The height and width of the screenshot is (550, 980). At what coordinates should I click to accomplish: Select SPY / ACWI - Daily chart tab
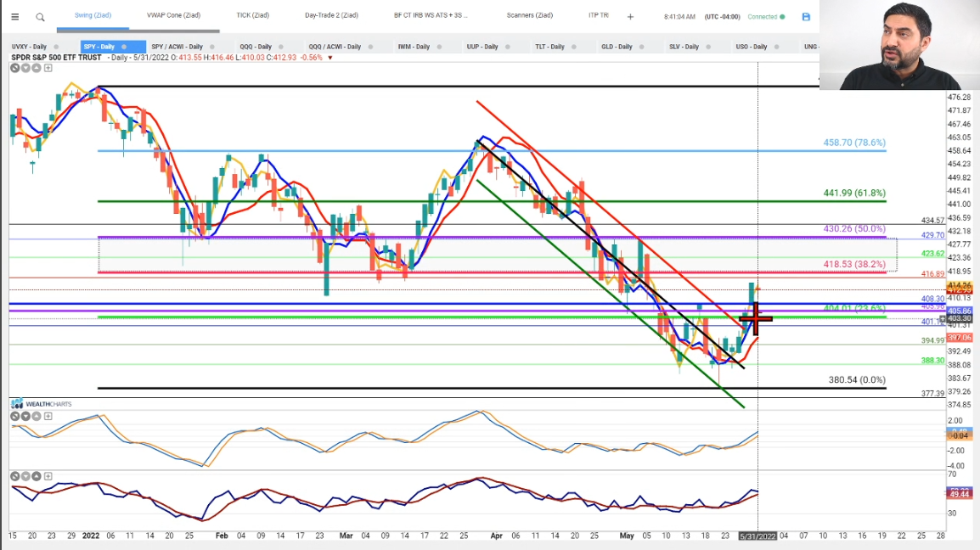pyautogui.click(x=177, y=47)
